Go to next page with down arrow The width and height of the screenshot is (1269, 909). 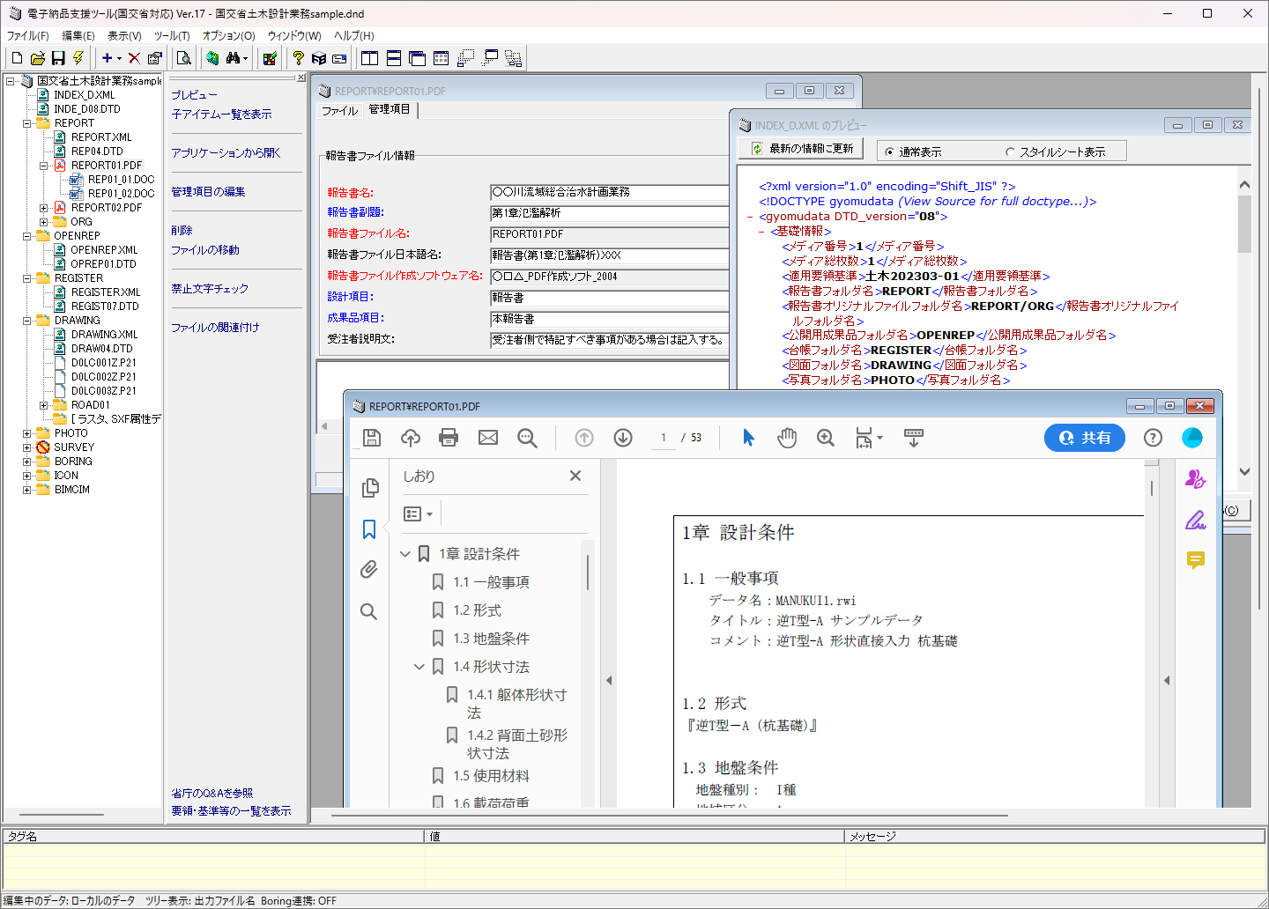tap(623, 438)
